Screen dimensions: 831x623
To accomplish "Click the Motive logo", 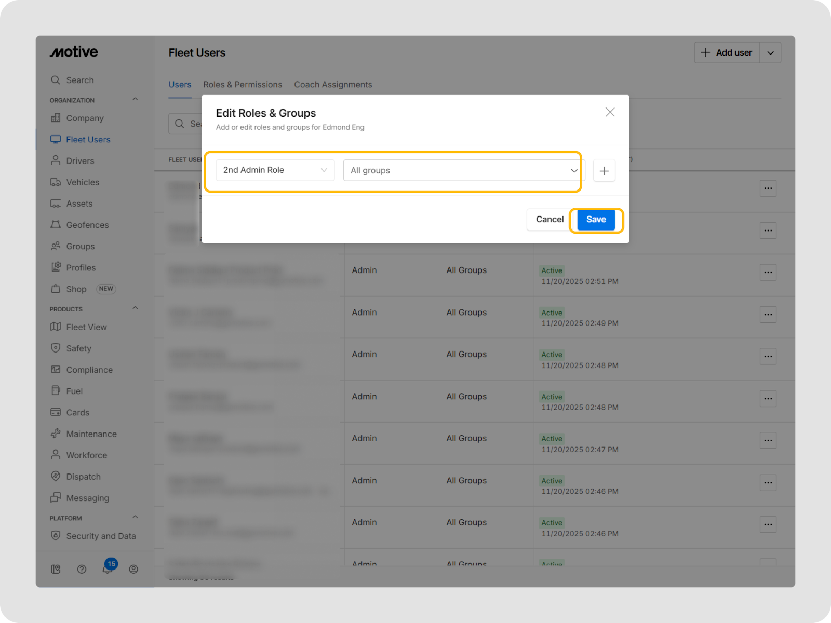I will (x=74, y=52).
